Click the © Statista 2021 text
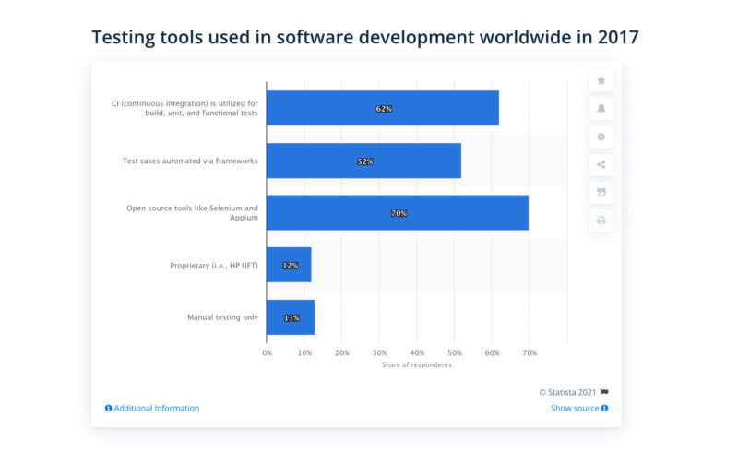The image size is (738, 465). [x=567, y=392]
